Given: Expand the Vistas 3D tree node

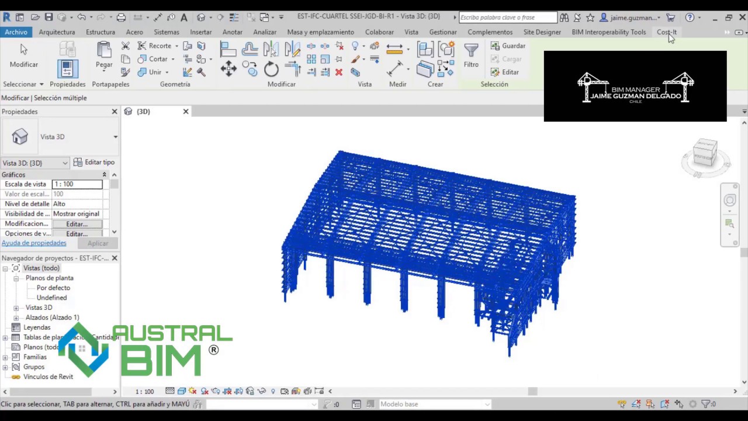Looking at the screenshot, I should coord(16,308).
